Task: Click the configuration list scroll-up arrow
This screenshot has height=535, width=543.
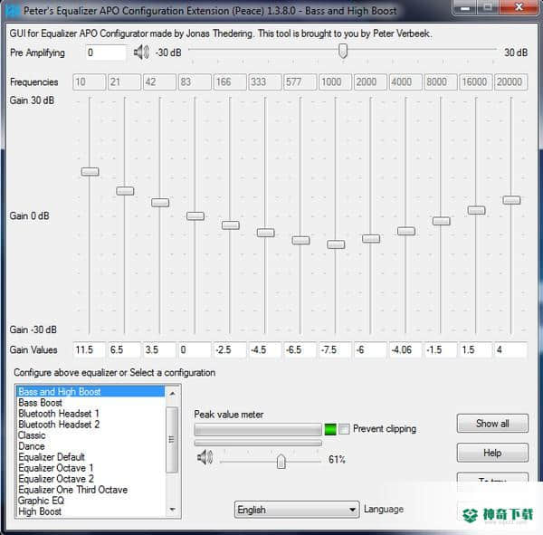Action: click(x=172, y=394)
